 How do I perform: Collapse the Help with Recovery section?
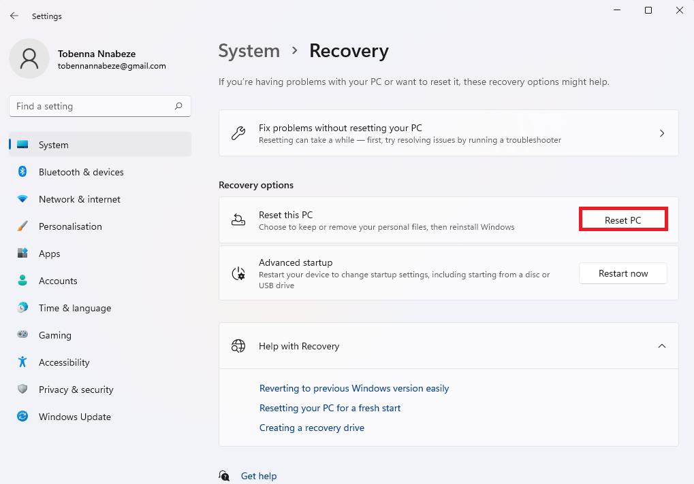(x=661, y=346)
